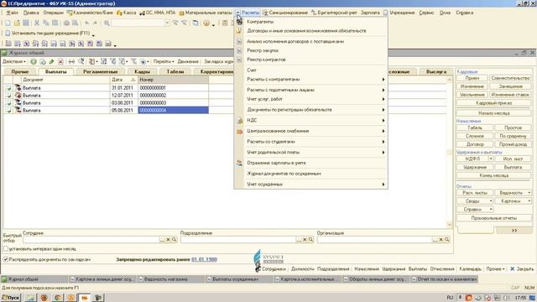Select 'Отражение зарплаты в учете' menu entry
The image size is (537, 302).
[311, 163]
